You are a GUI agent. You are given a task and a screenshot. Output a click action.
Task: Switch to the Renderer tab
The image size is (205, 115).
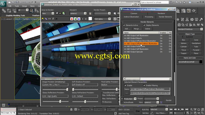click(161, 13)
